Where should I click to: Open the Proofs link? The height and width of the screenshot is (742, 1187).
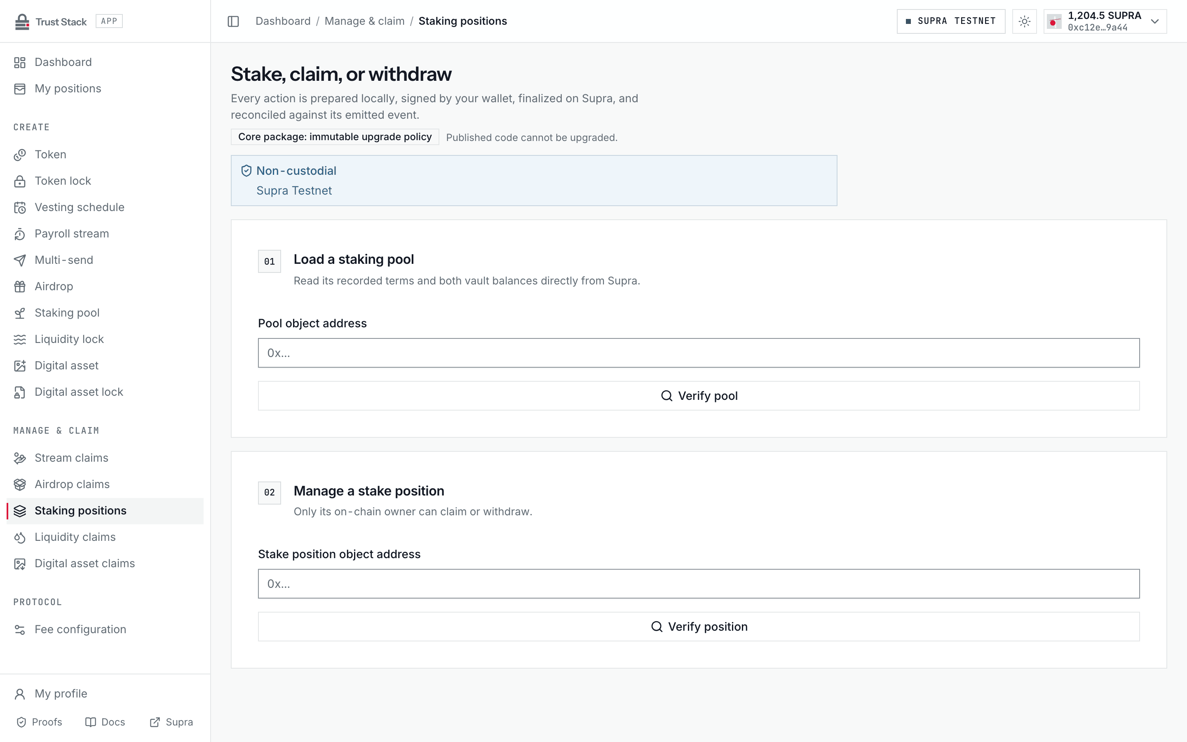coord(40,722)
